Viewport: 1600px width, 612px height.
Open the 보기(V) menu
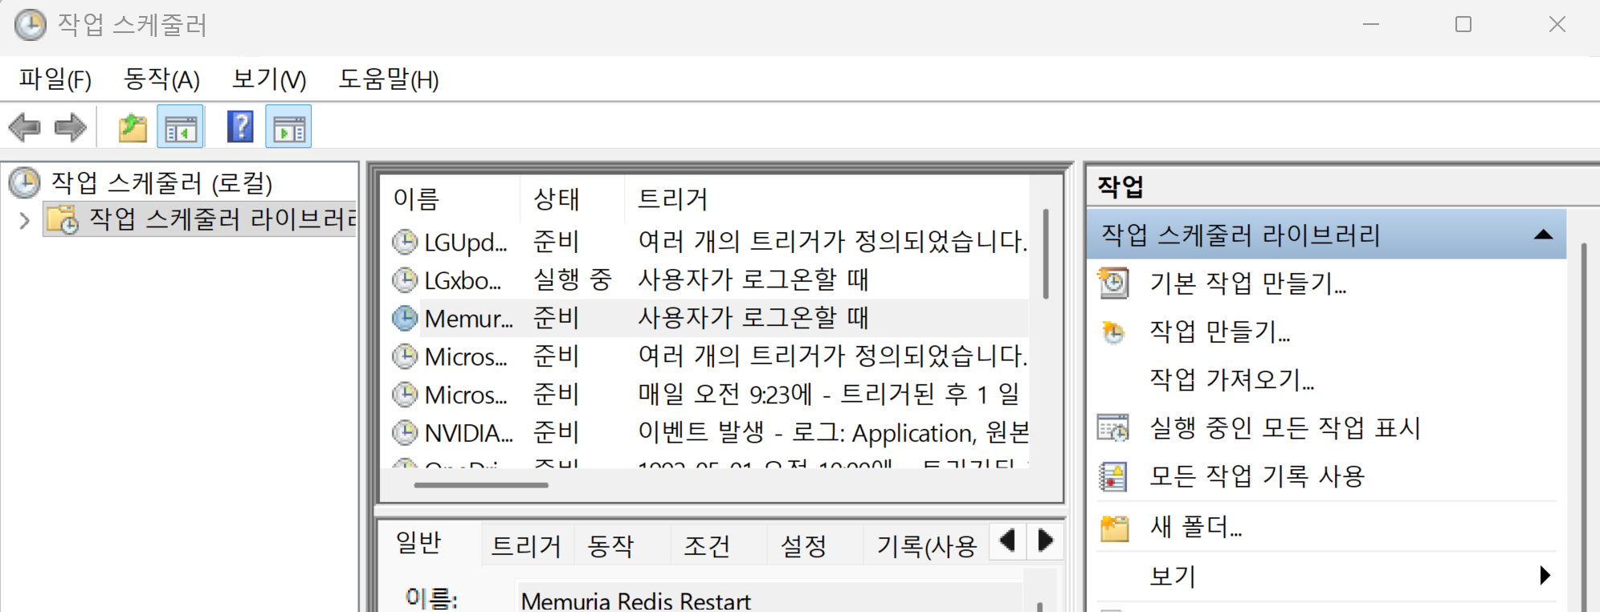269,80
